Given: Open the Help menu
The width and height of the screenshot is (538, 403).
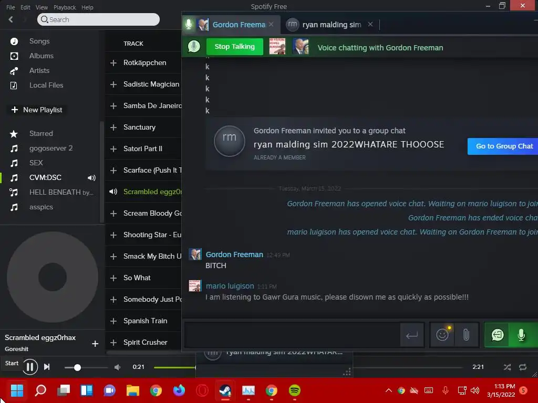Looking at the screenshot, I should coord(87,7).
